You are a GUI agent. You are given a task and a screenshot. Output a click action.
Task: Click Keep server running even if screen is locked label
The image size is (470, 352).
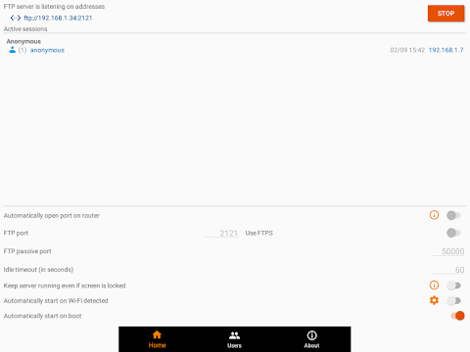coord(65,286)
